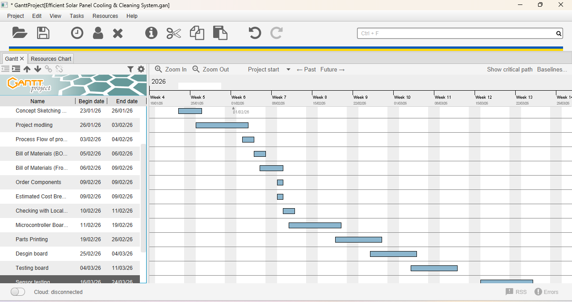Save the project with the floppy disk icon
The width and height of the screenshot is (572, 302).
point(43,33)
